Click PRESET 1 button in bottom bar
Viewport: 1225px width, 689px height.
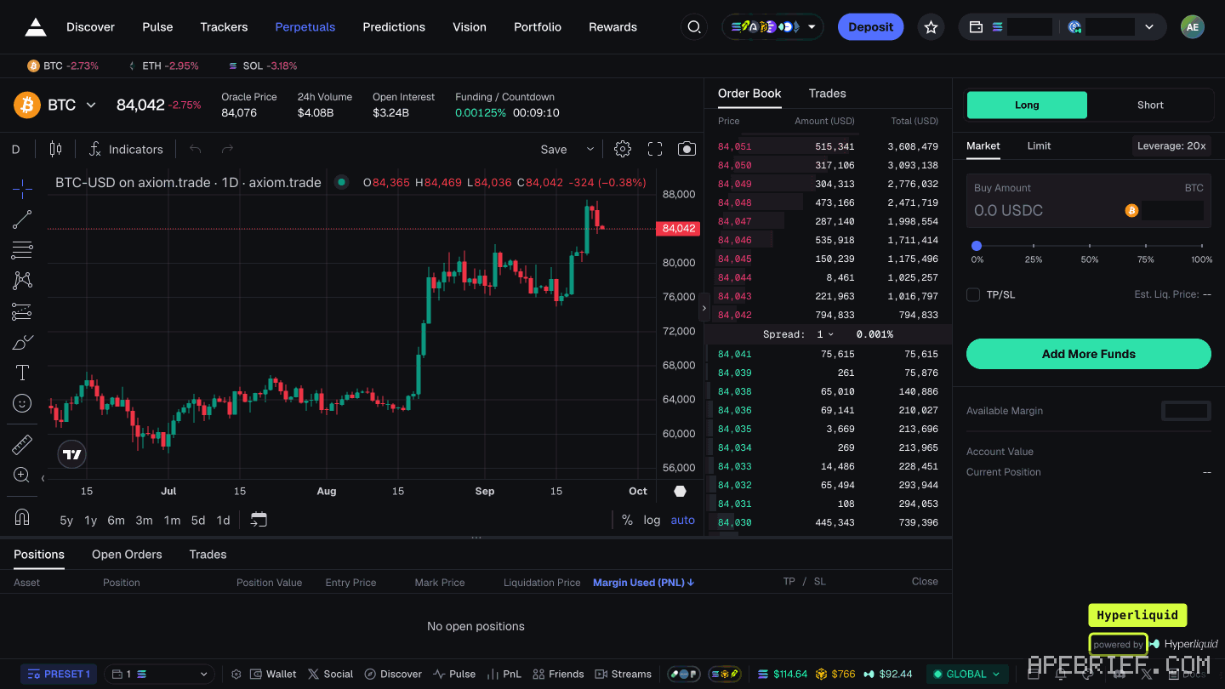59,674
